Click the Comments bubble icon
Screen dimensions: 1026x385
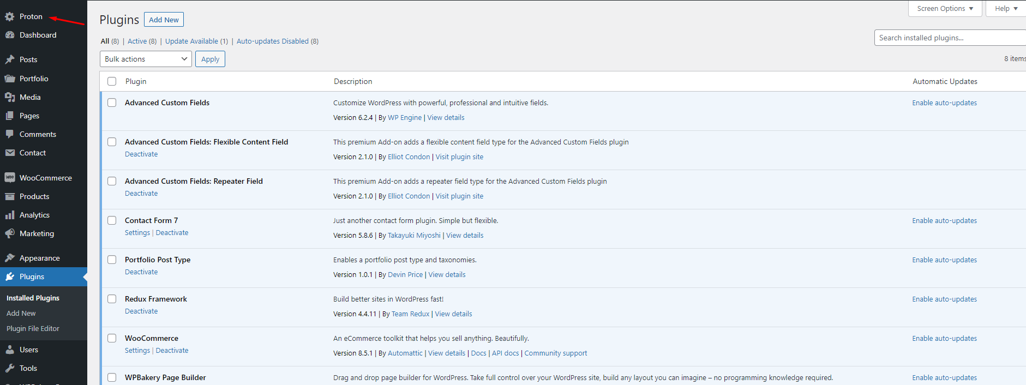[x=10, y=134]
